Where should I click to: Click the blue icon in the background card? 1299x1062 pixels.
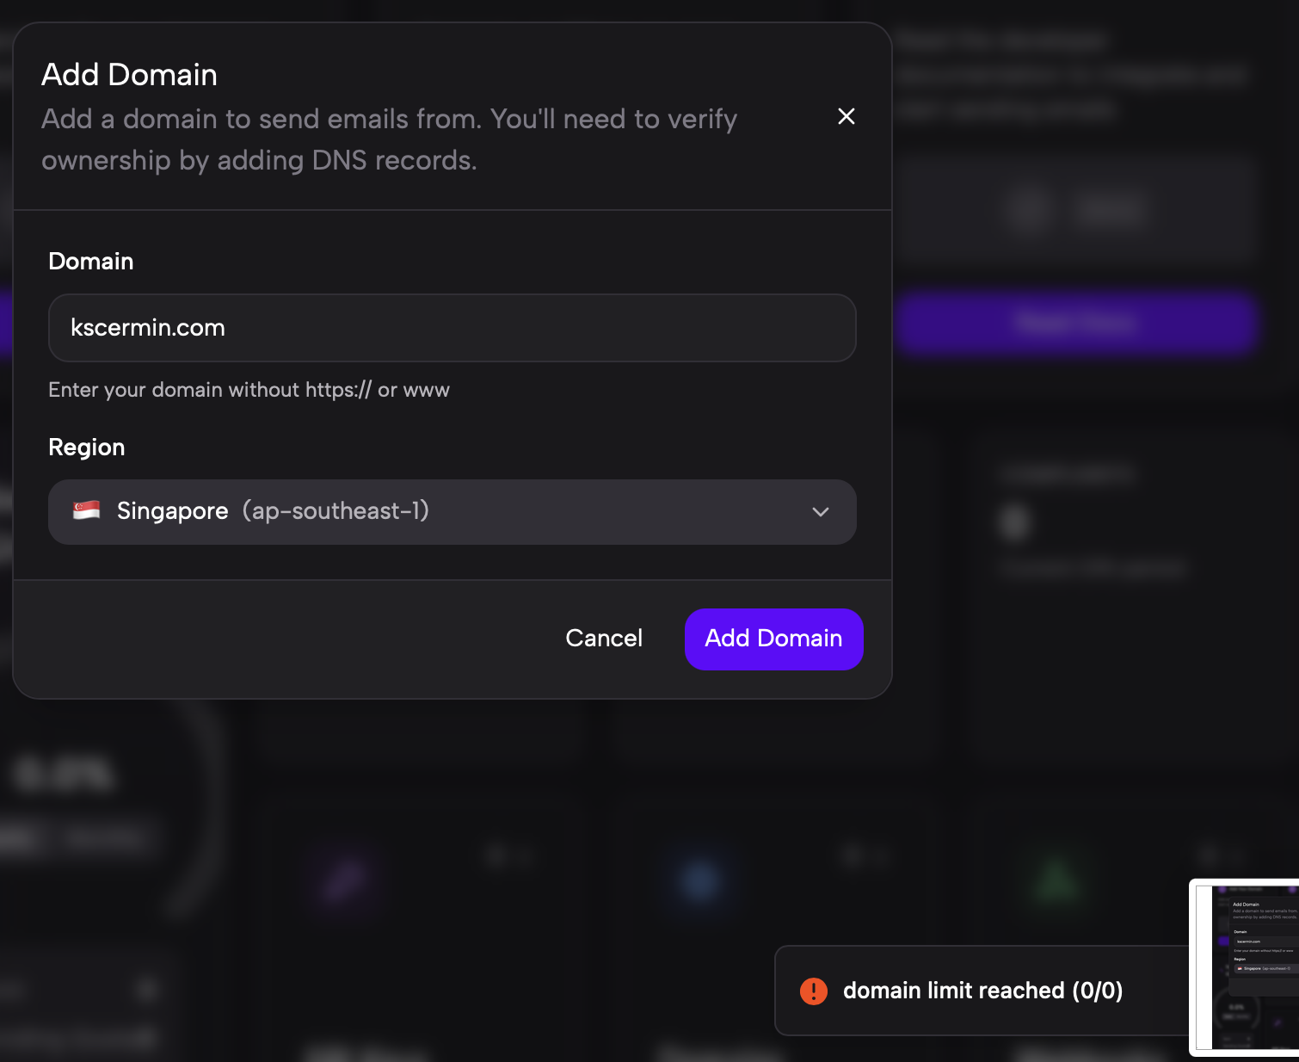pyautogui.click(x=700, y=882)
